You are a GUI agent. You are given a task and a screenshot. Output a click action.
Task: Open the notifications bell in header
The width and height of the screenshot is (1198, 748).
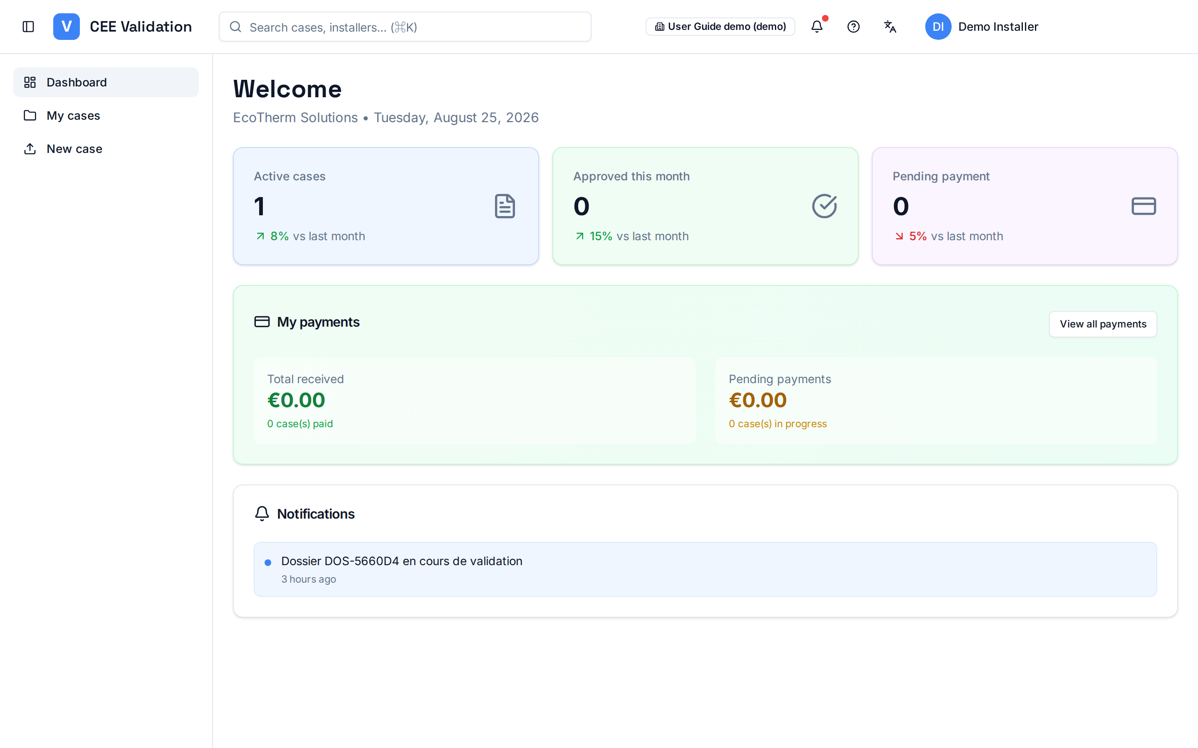coord(817,27)
